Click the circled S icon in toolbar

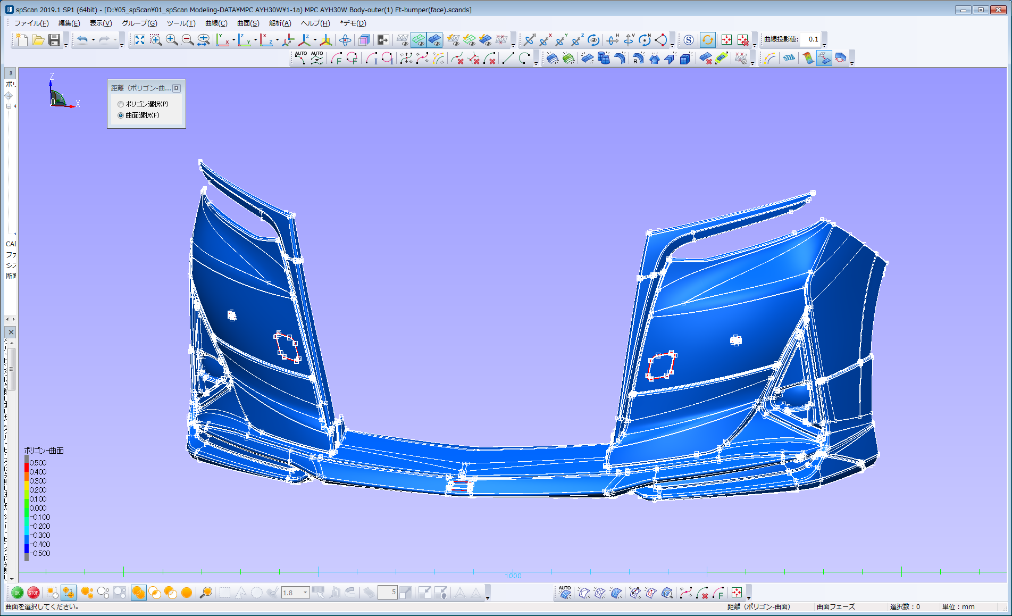point(689,40)
